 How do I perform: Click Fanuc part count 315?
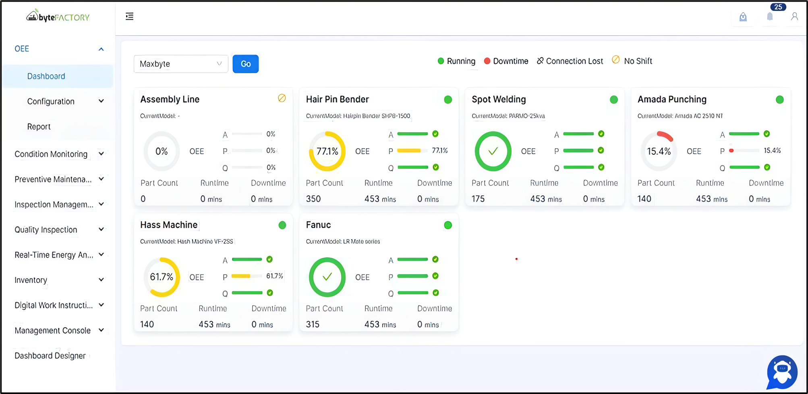[313, 324]
